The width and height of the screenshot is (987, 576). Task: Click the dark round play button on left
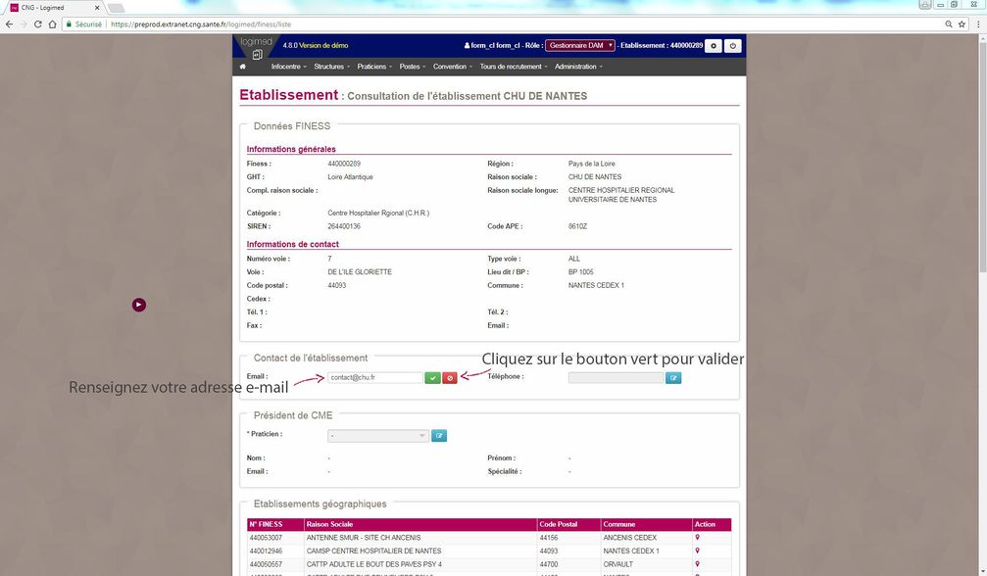pos(139,305)
